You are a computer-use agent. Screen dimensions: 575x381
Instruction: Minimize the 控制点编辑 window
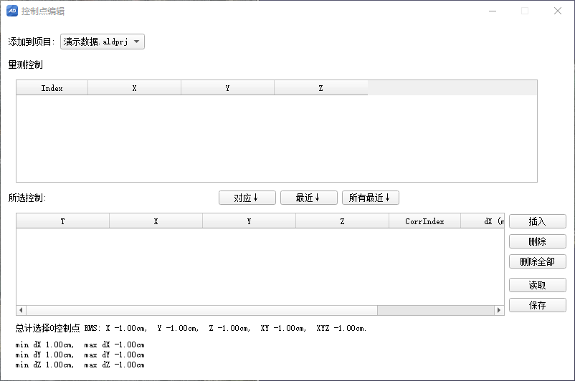click(x=493, y=11)
